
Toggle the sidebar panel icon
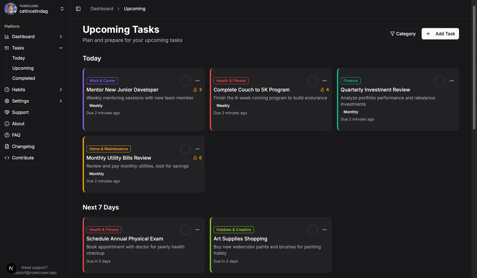tap(78, 9)
